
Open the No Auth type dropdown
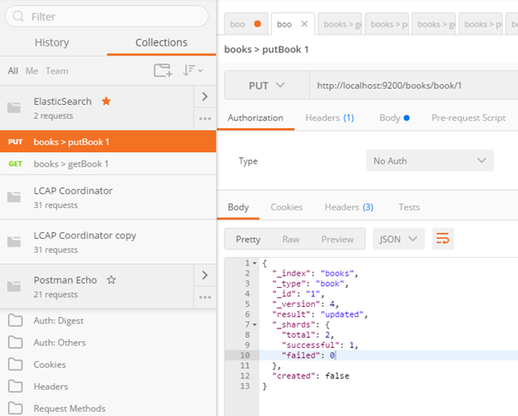point(429,161)
